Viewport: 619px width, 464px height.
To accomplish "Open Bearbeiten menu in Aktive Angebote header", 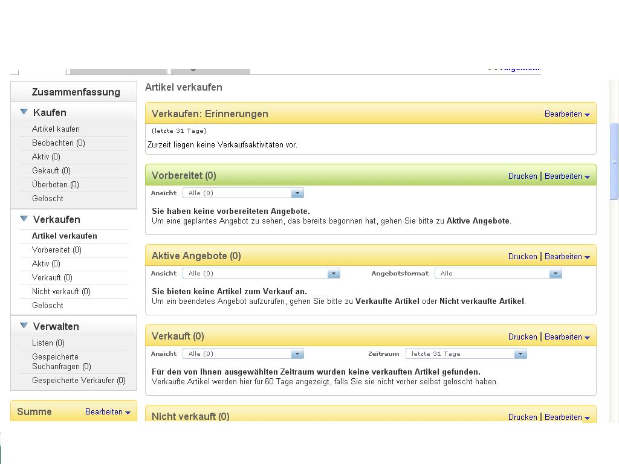I will (x=566, y=256).
